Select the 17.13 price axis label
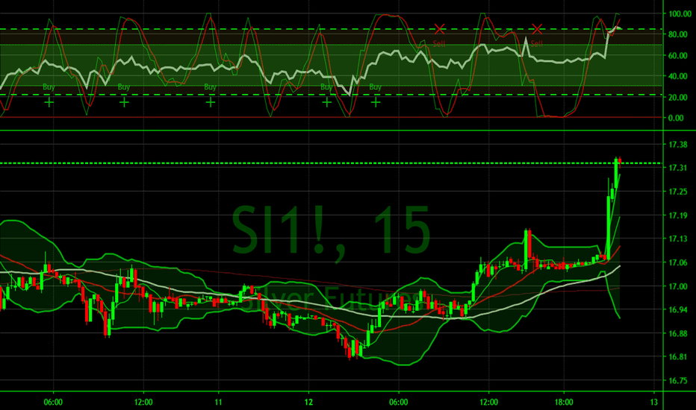 click(678, 239)
